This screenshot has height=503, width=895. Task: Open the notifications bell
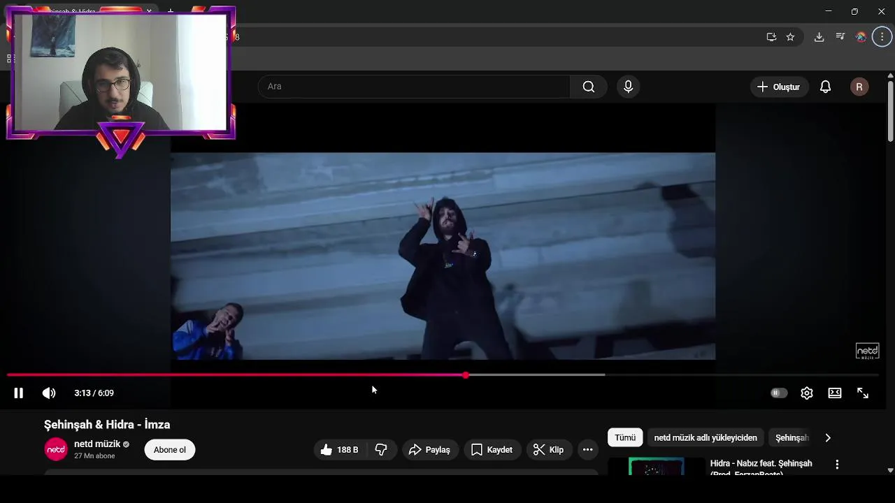(x=826, y=87)
